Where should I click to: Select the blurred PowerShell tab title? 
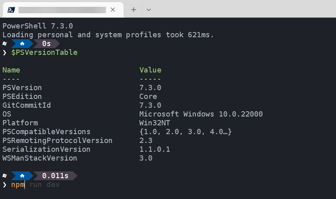[x=62, y=10]
